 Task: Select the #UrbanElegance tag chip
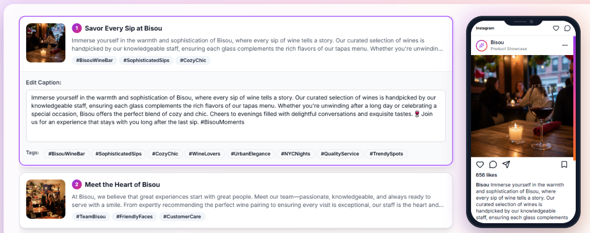click(250, 154)
